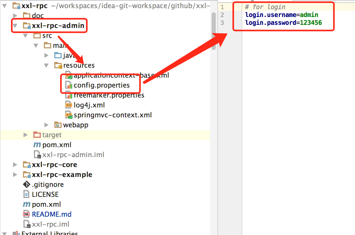Image resolution: width=355 pixels, height=235 pixels.
Task: Open config.properties in the project tree
Action: [102, 85]
